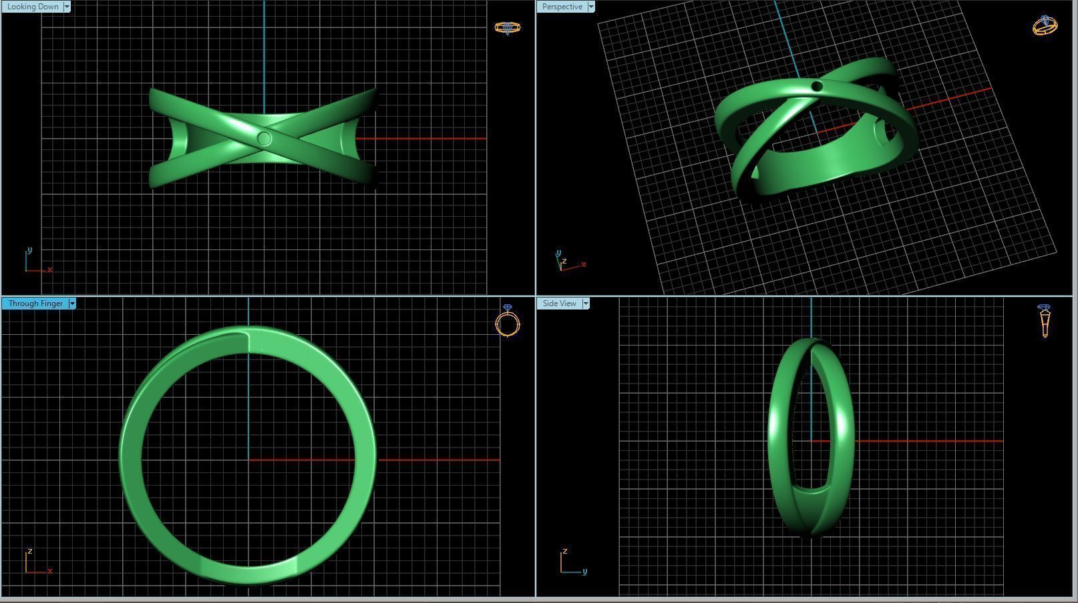Click the top-view ring icon in Looking Down viewport
The image size is (1078, 603).
507,28
